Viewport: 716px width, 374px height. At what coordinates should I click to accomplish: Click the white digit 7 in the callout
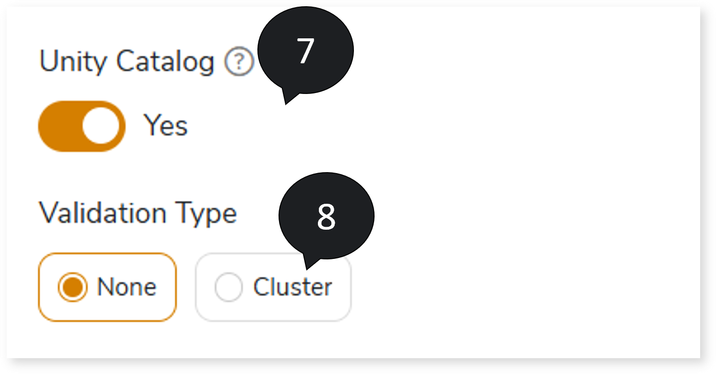[x=305, y=51]
